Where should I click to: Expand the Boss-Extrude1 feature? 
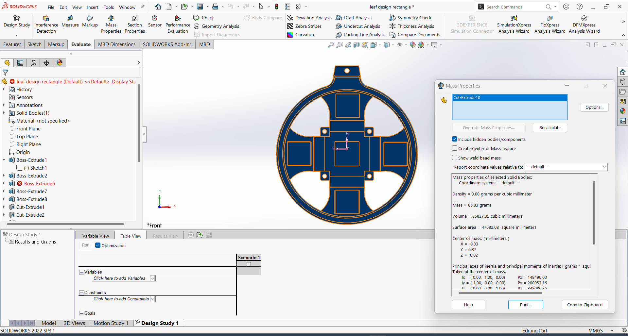[4, 160]
